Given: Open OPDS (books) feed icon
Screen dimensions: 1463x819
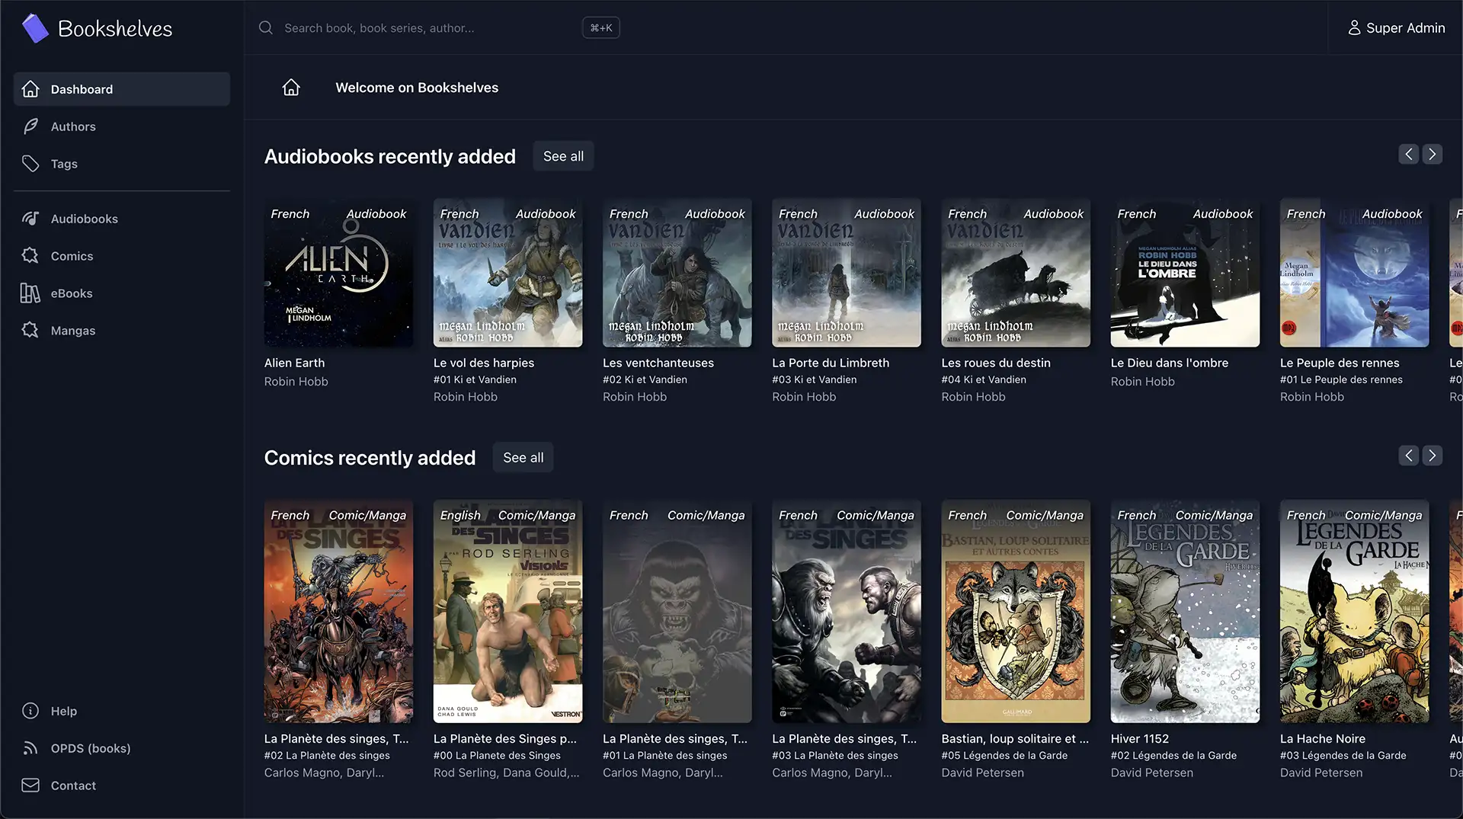Looking at the screenshot, I should [30, 748].
